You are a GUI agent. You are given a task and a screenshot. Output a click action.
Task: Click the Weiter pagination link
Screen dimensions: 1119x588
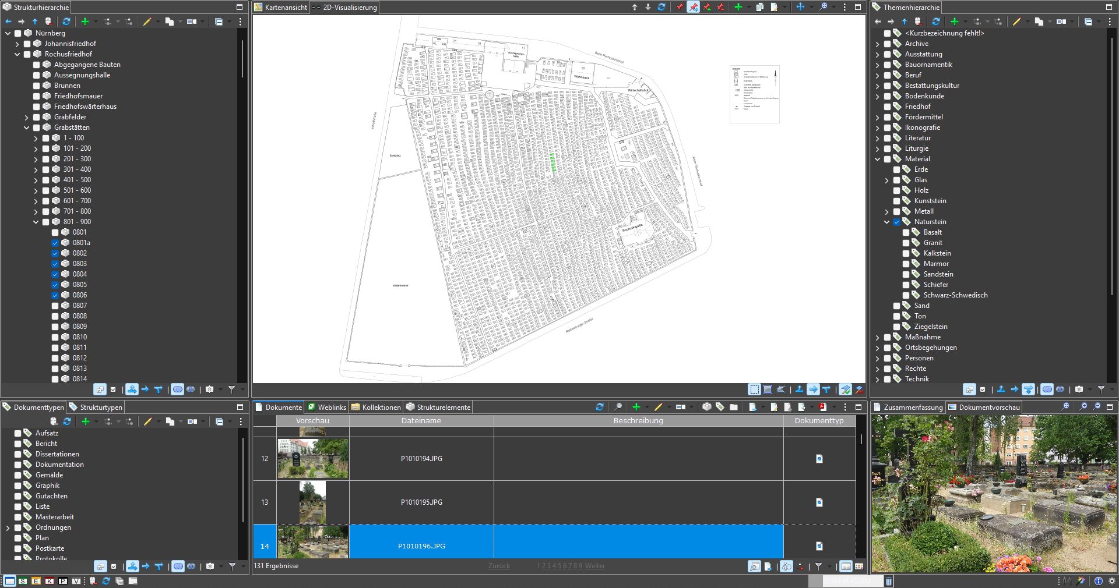click(x=594, y=566)
